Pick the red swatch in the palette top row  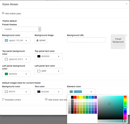75,97
